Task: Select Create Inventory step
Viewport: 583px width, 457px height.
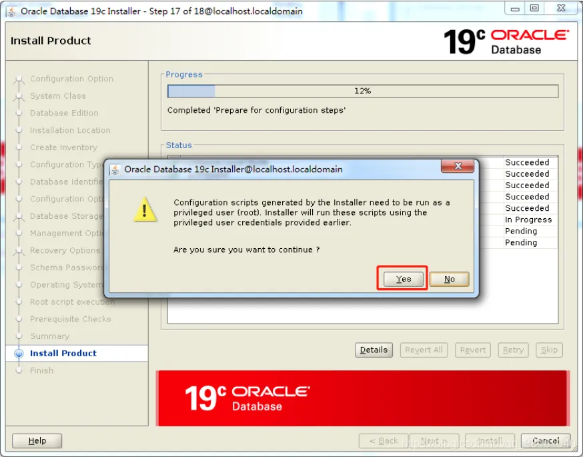Action: coord(63,147)
